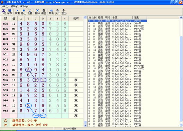Click the up arrow of results list scrollbar
Viewport: 183px width, 131px height.
(x=181, y=18)
